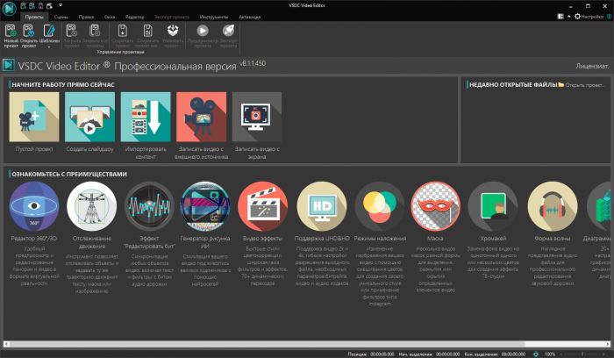
Task: Open the Инструменты ribbon tab
Action: [x=214, y=17]
